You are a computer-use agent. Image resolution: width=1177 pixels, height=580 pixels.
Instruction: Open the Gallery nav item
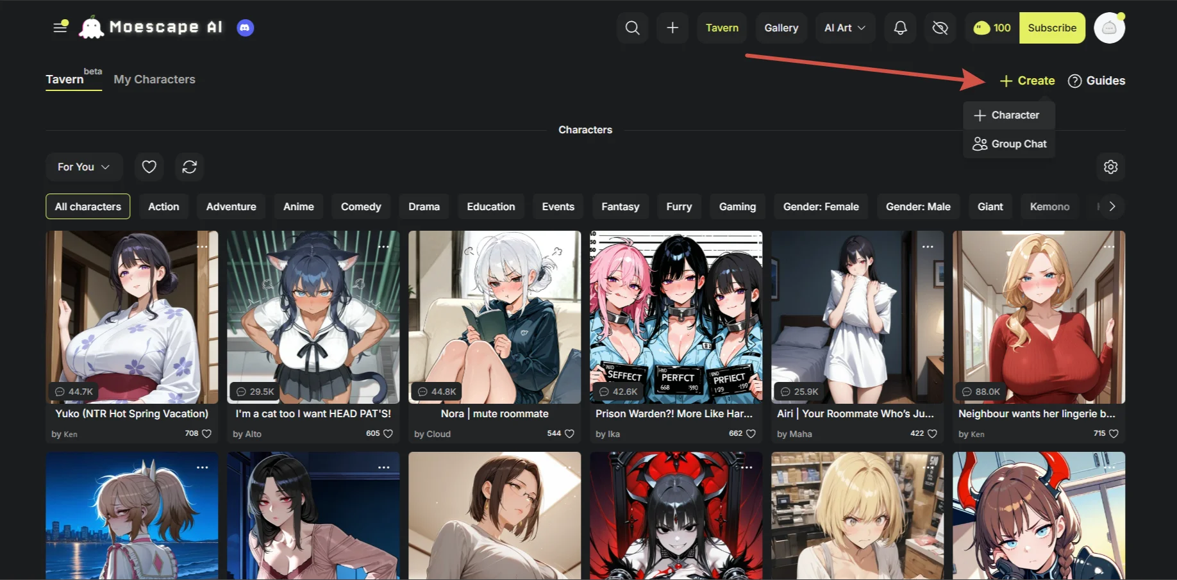pyautogui.click(x=781, y=28)
